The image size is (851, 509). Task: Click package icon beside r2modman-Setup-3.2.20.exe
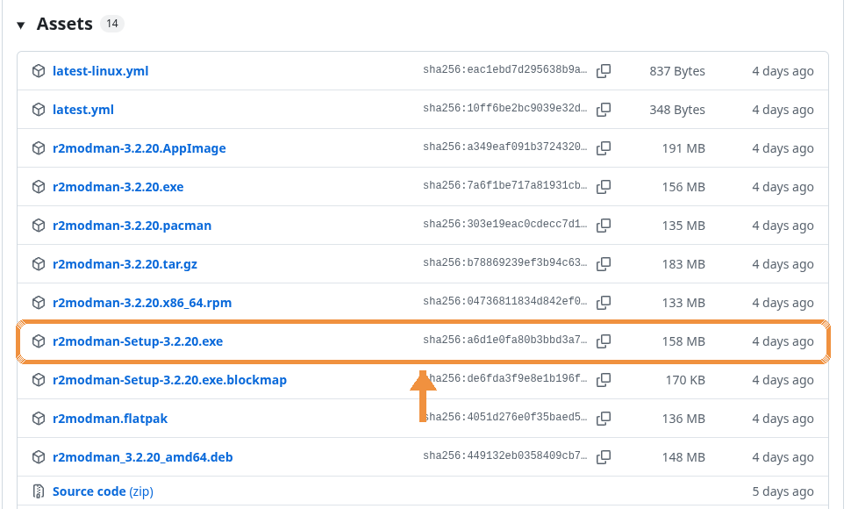39,341
